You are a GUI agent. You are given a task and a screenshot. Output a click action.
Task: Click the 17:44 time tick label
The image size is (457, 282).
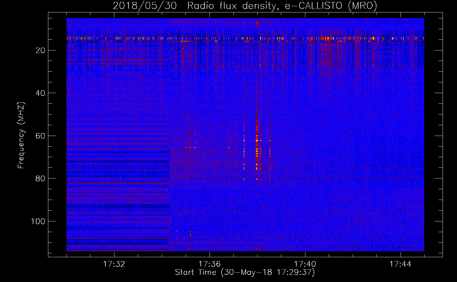coord(401,264)
